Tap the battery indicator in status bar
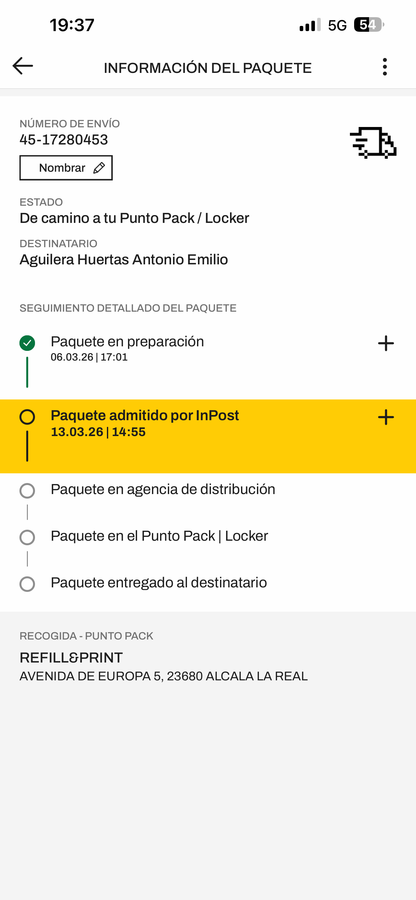The height and width of the screenshot is (900, 416). point(369,25)
